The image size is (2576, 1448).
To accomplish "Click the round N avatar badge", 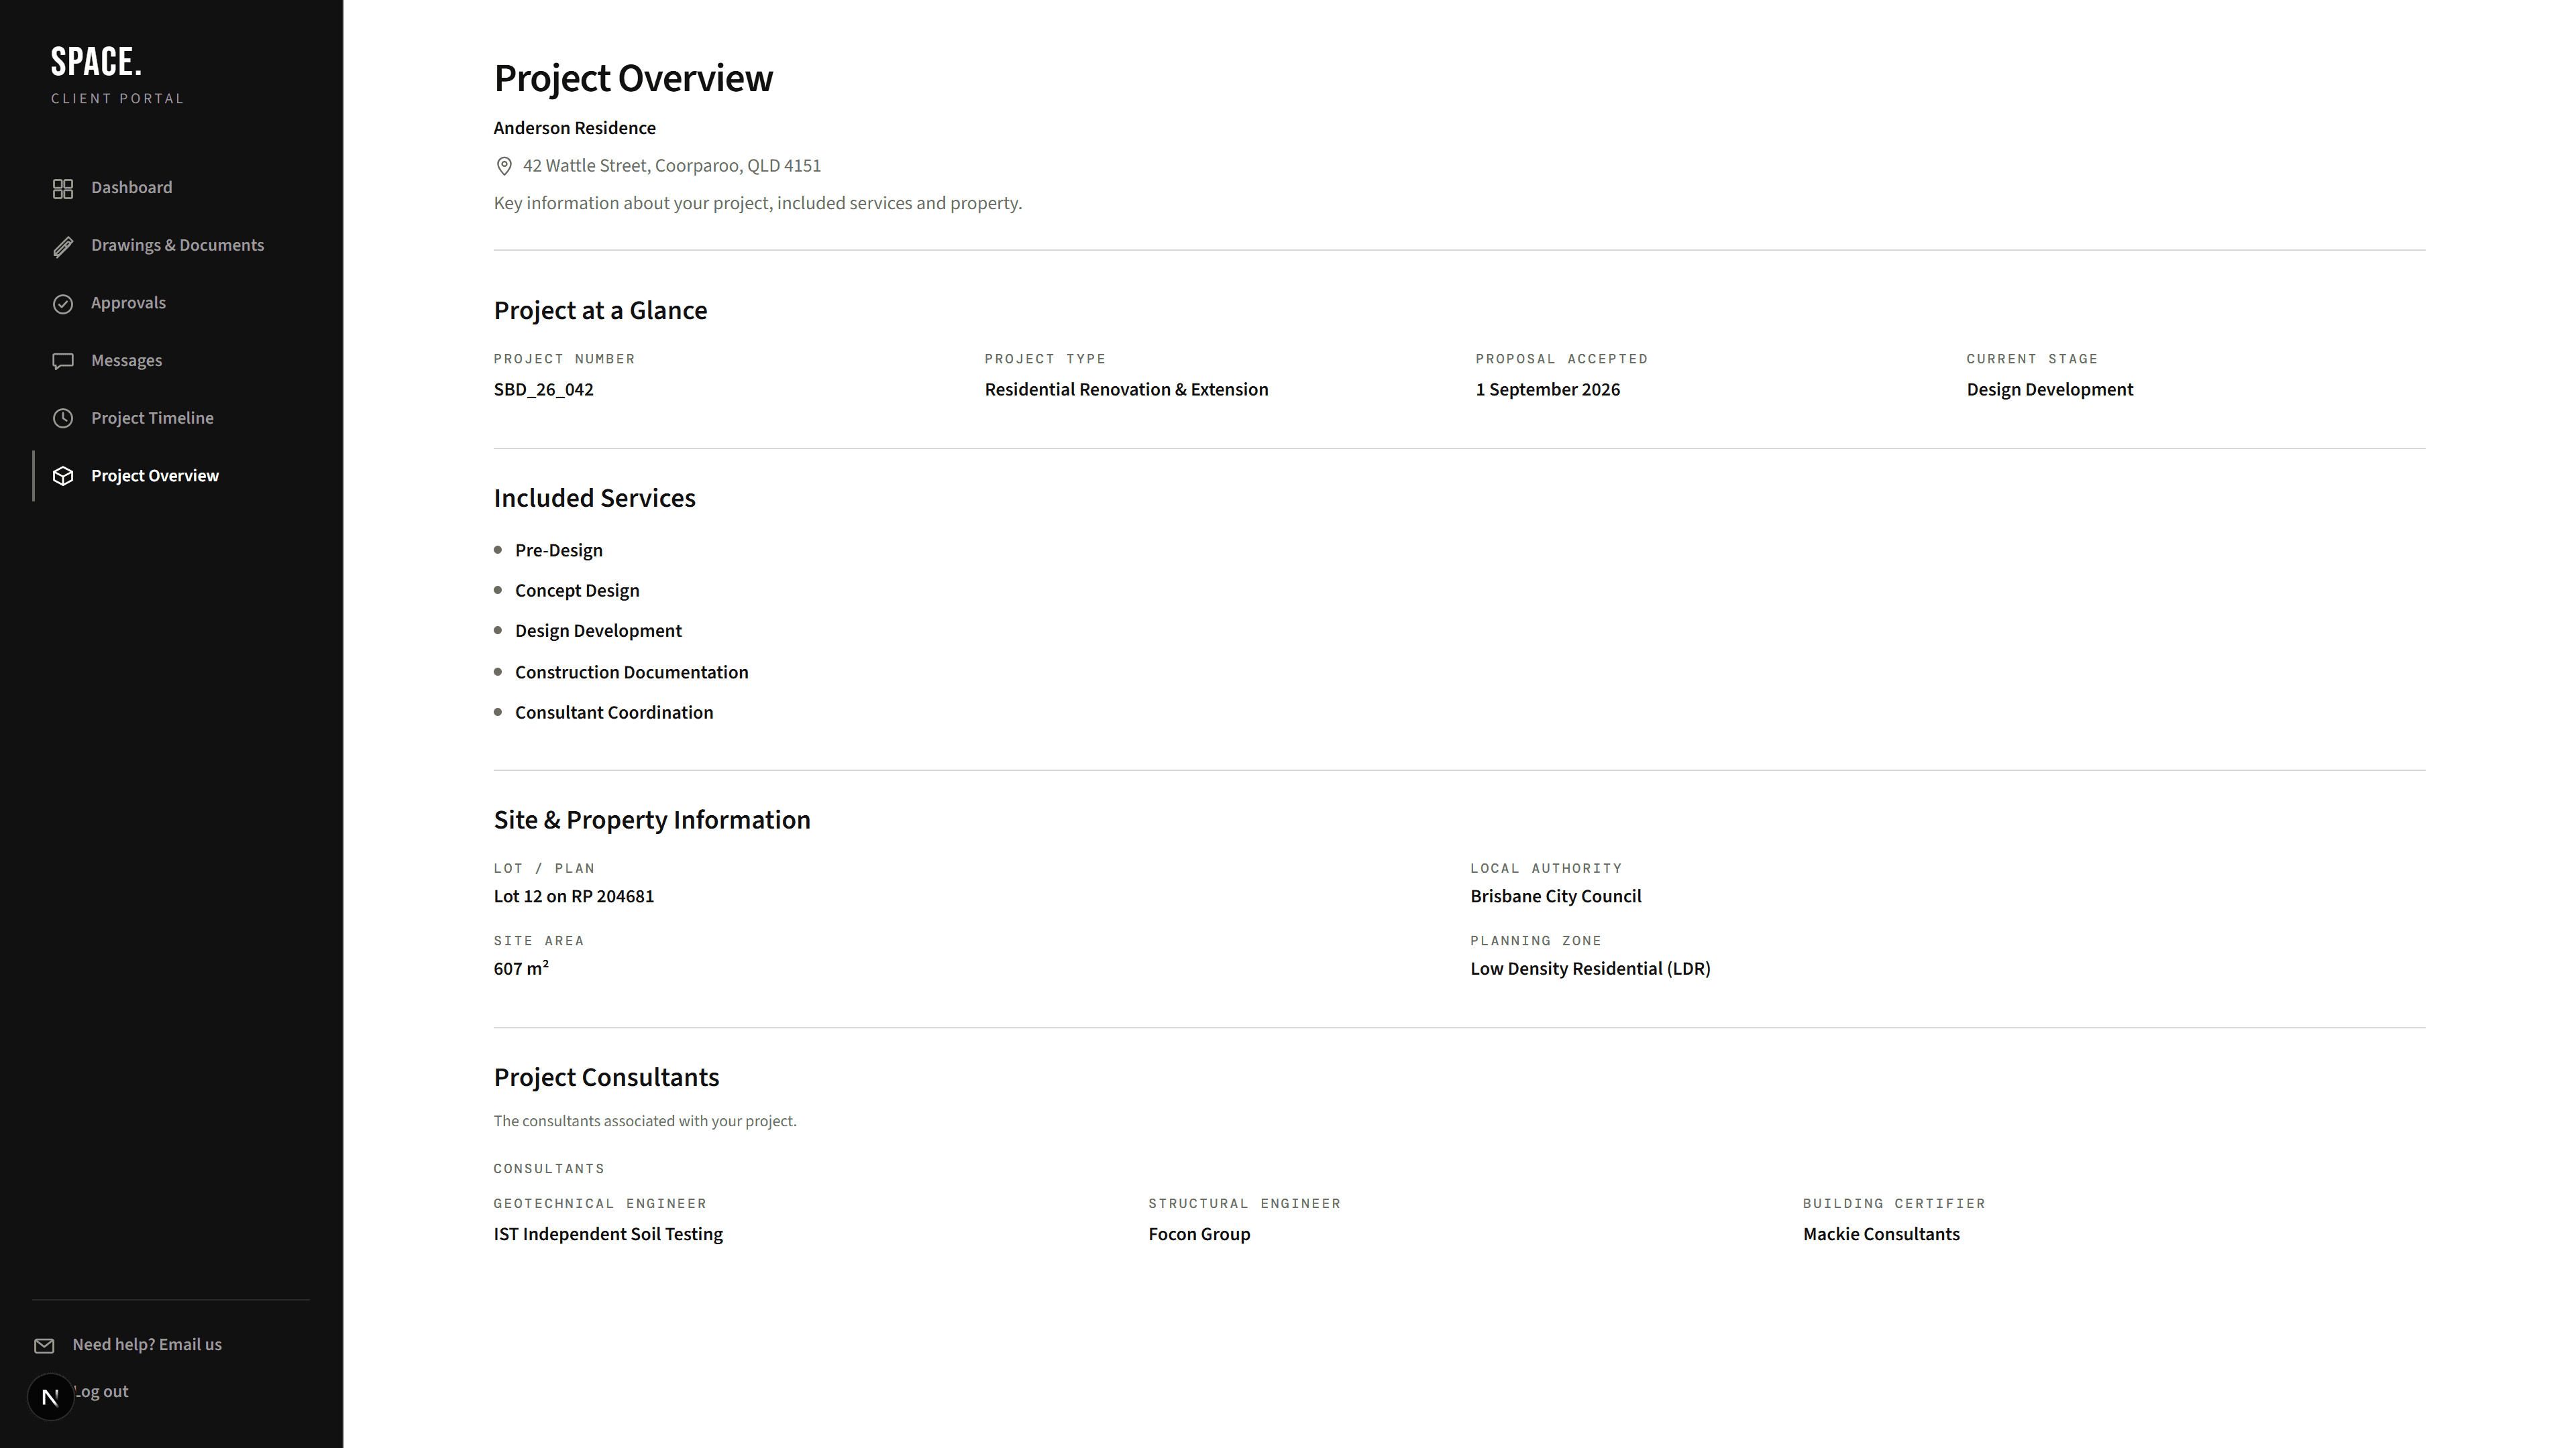I will point(50,1396).
